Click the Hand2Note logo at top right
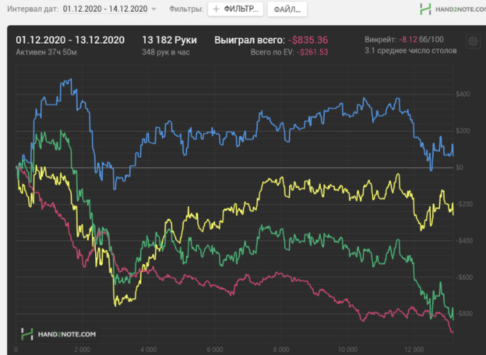This screenshot has height=355, width=486. [449, 9]
